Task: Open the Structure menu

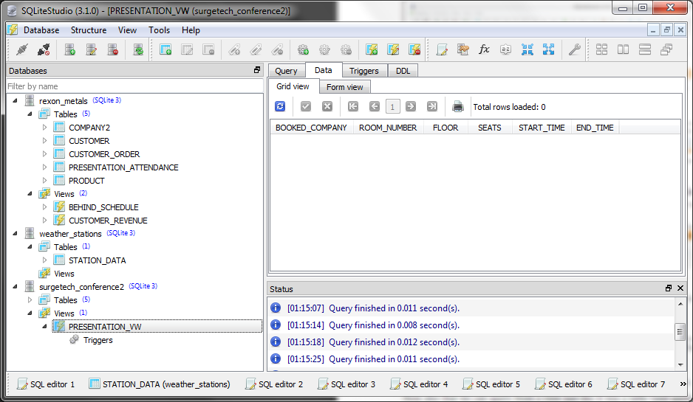Action: pos(89,30)
